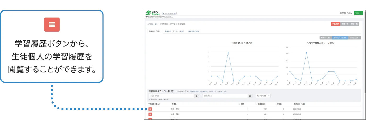Click the end date field 2025-10-28
The image size is (366, 120).
[x=225, y=96]
